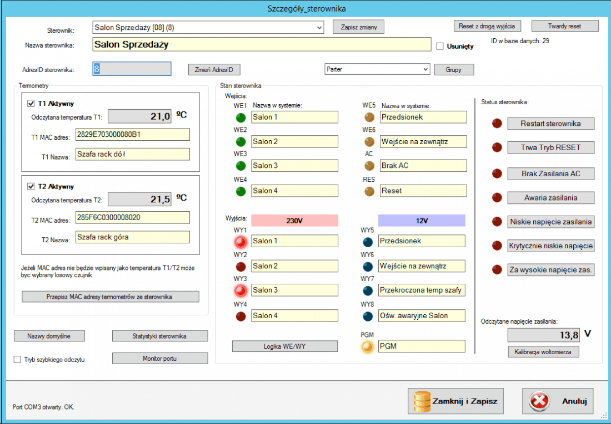Image resolution: width=611 pixels, height=424 pixels.
Task: Open the Sterownik dropdown list
Action: [319, 27]
